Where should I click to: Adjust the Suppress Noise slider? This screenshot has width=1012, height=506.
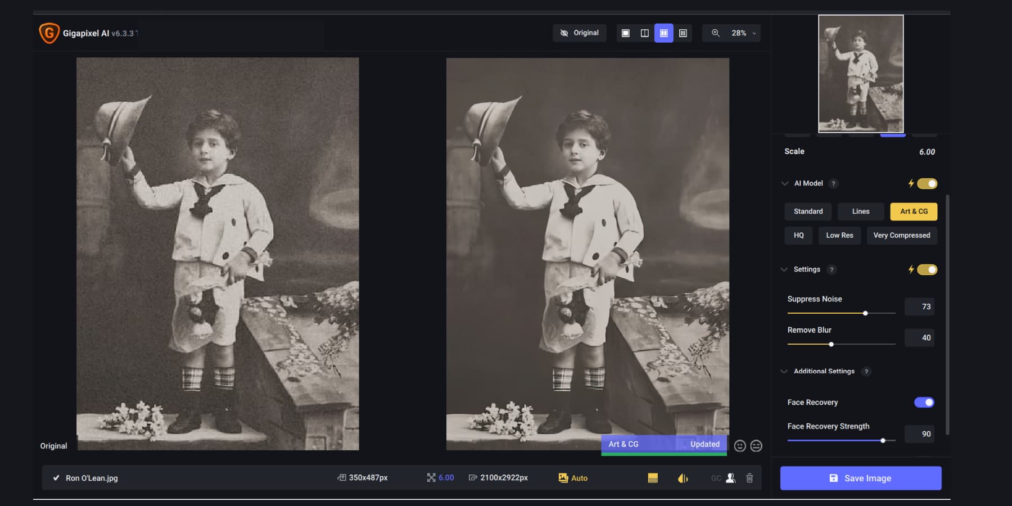point(865,313)
